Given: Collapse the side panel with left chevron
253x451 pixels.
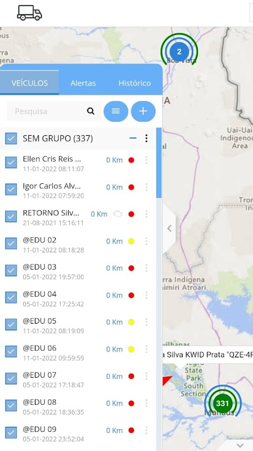Looking at the screenshot, I should pyautogui.click(x=169, y=228).
